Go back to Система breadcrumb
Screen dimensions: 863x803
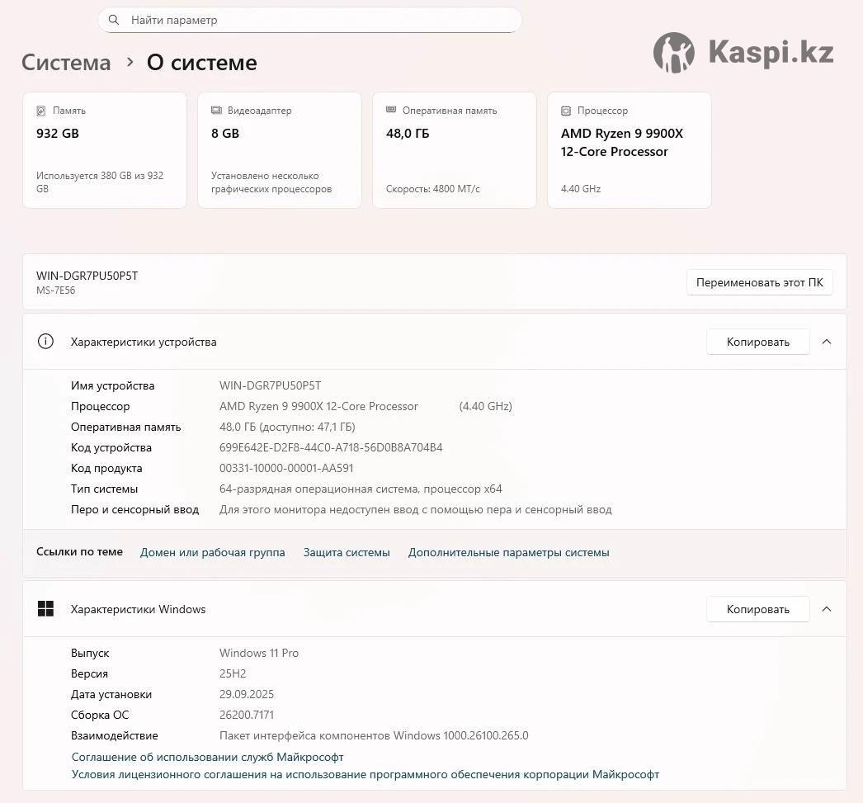(66, 63)
